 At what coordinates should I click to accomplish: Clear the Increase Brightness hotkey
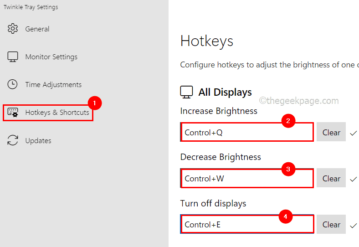331,133
